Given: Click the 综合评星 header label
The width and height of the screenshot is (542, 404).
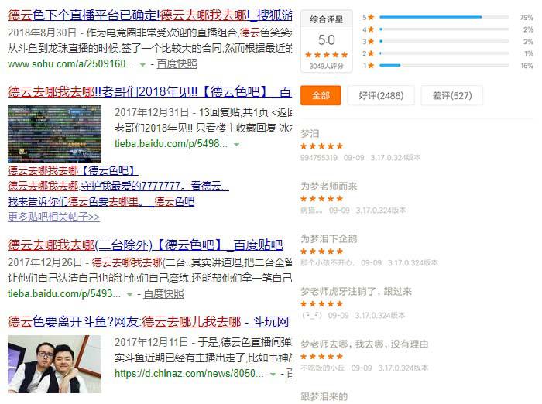Looking at the screenshot, I should 326,19.
